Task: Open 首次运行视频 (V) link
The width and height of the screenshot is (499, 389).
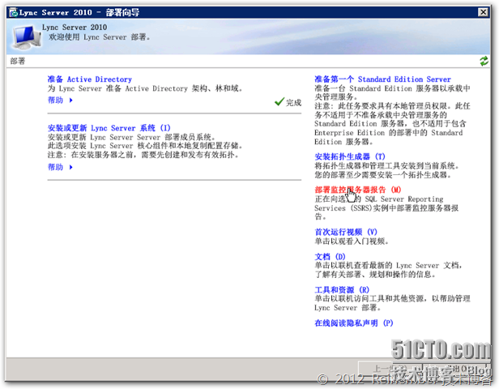Action: click(x=346, y=232)
